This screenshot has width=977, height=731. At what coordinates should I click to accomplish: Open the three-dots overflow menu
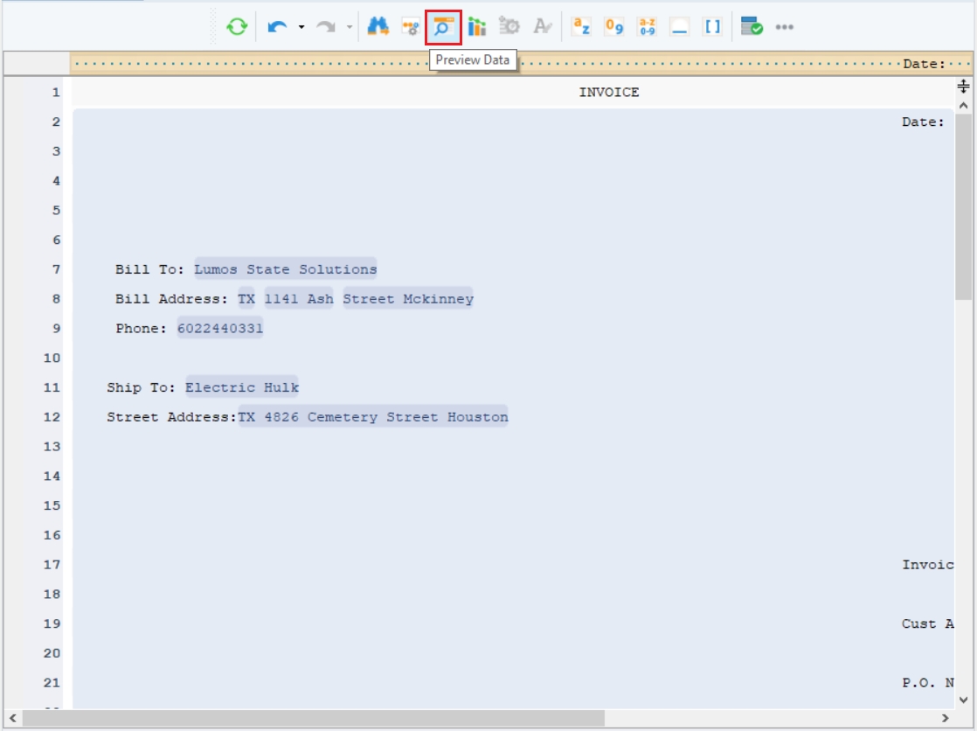(x=785, y=27)
